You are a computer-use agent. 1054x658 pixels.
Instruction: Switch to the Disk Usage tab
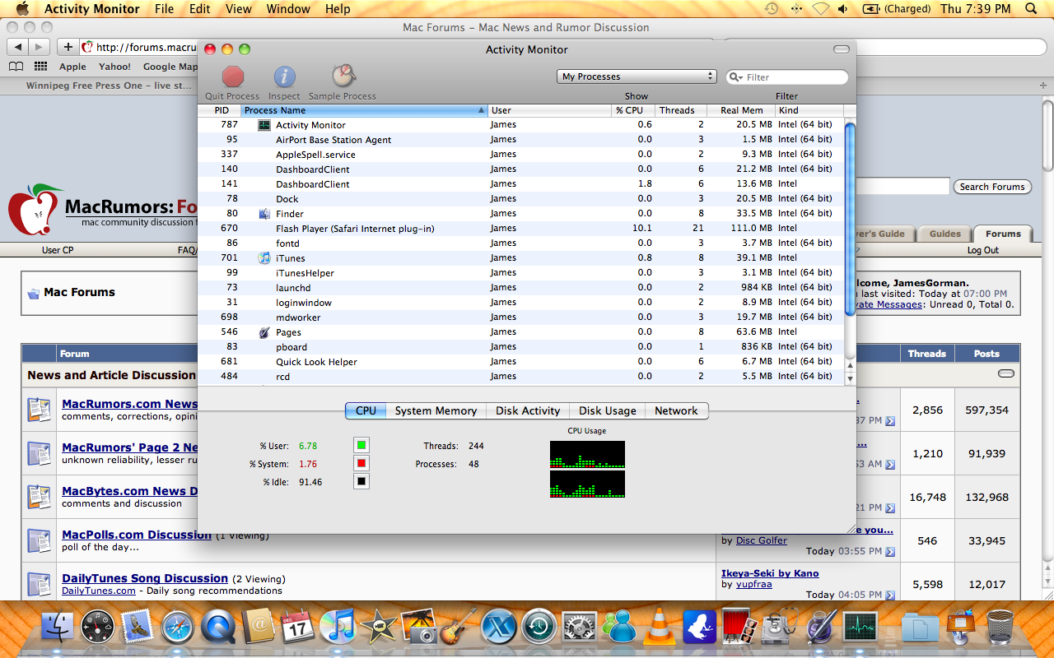click(x=608, y=410)
